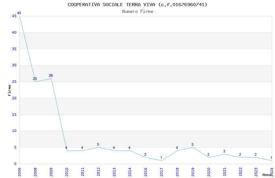Click the x-axis year 2009

(x=51, y=172)
